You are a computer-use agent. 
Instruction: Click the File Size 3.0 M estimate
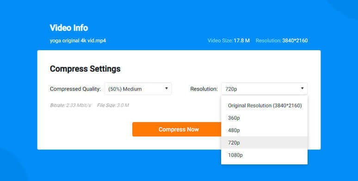[x=113, y=105]
